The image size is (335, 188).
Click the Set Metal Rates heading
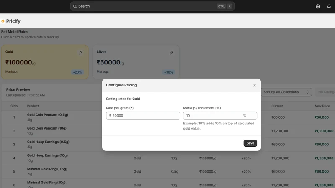click(15, 32)
